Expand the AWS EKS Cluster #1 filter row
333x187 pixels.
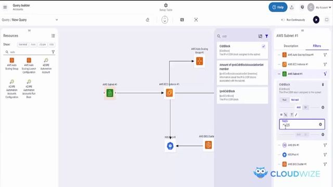(x=279, y=164)
